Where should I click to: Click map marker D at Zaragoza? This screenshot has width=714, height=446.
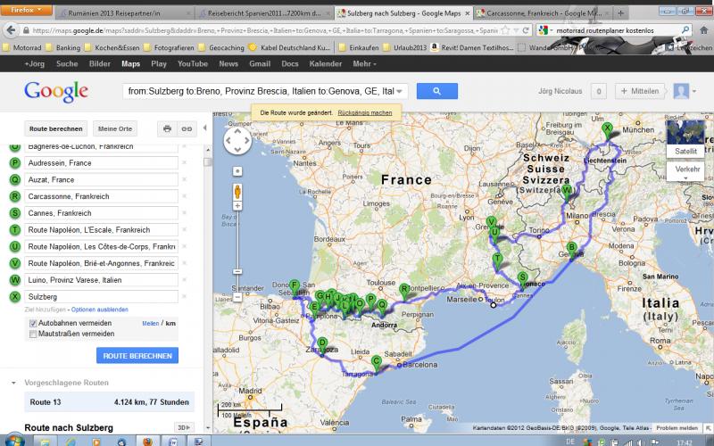[x=322, y=345]
